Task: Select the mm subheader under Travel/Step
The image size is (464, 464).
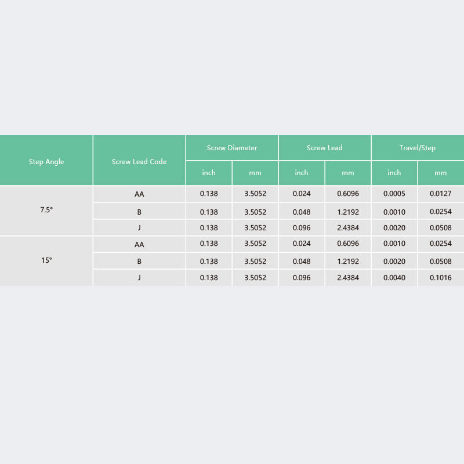Action: pyautogui.click(x=441, y=173)
